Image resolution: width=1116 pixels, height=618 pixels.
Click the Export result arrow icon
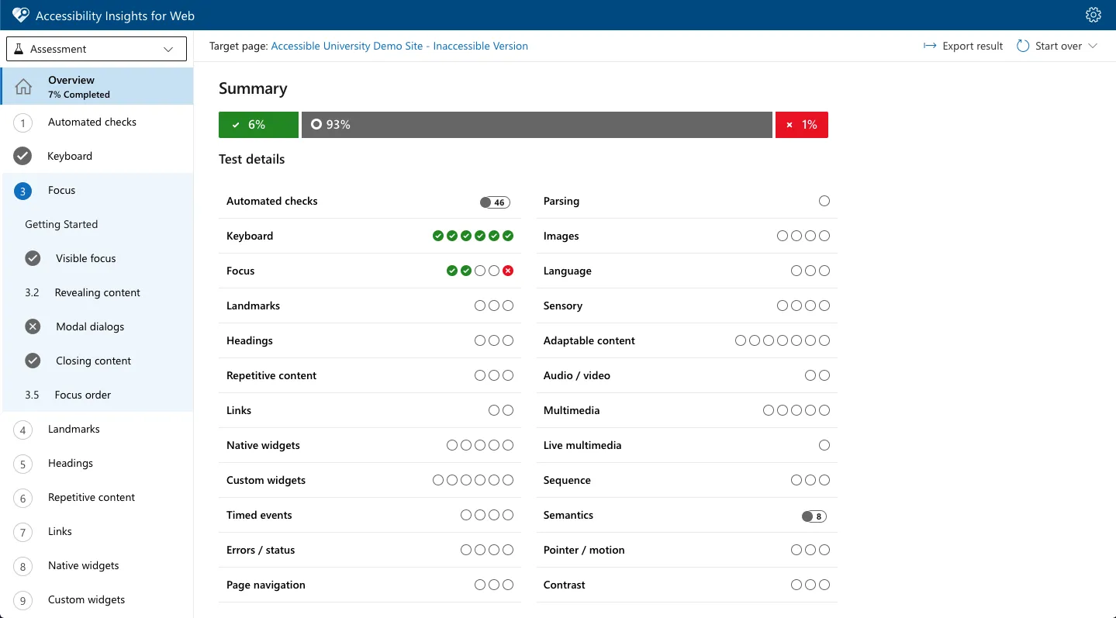[x=930, y=46]
